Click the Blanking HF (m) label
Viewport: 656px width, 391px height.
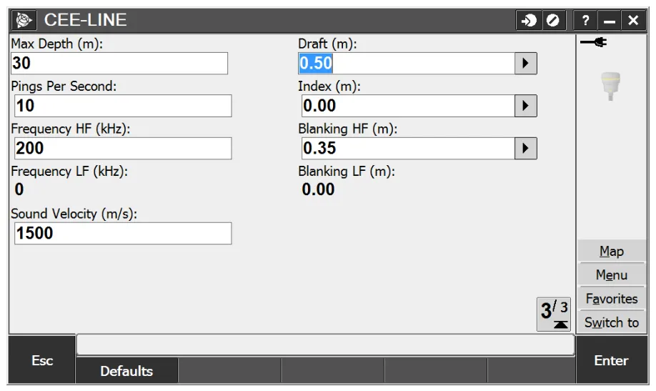[x=348, y=129]
